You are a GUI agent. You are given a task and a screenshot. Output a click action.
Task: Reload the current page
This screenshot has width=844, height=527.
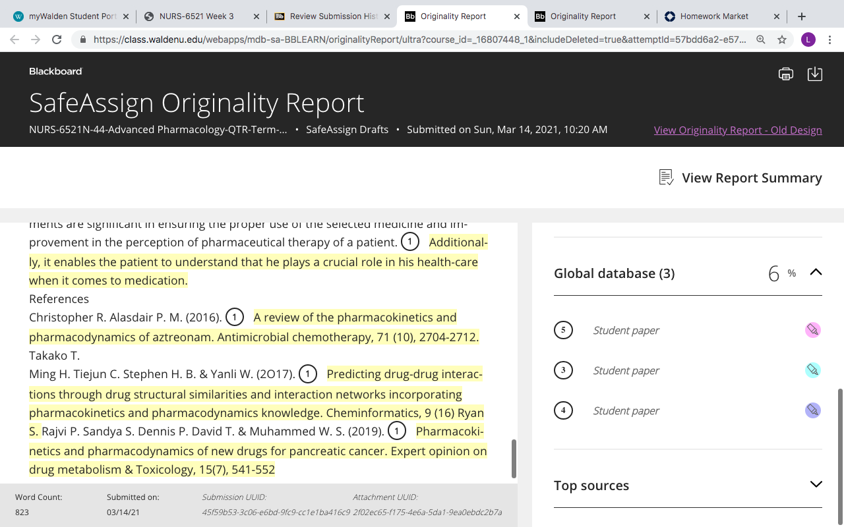tap(57, 40)
